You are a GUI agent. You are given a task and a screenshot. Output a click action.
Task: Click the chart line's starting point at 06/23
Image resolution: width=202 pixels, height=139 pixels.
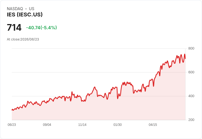coord(12,110)
